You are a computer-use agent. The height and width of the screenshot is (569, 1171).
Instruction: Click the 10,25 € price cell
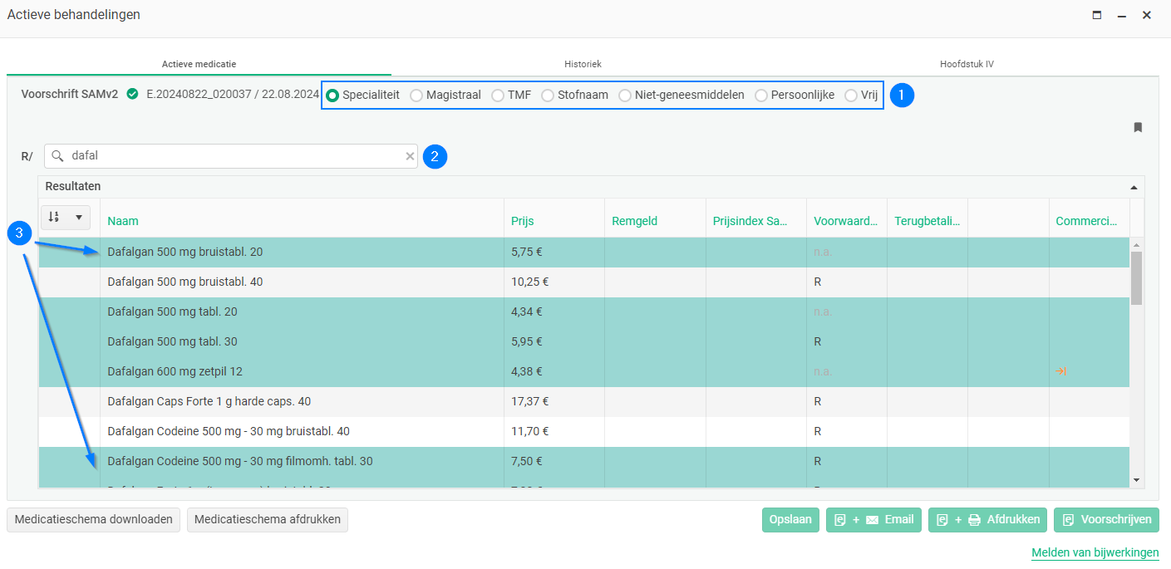pyautogui.click(x=554, y=282)
